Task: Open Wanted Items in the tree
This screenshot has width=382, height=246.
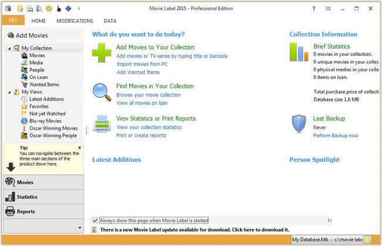Action: (x=40, y=84)
